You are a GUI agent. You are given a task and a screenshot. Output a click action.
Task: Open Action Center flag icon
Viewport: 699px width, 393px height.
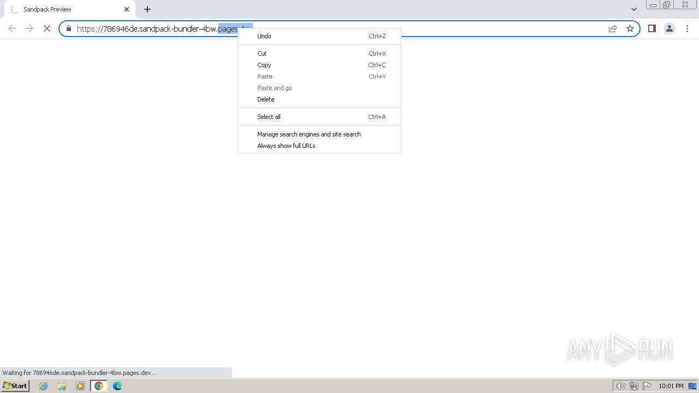coord(647,386)
